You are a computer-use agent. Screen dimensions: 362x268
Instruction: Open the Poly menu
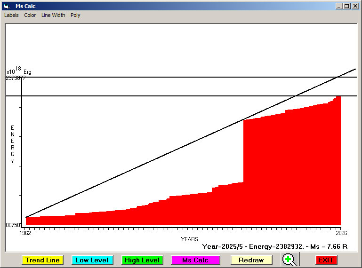click(75, 15)
